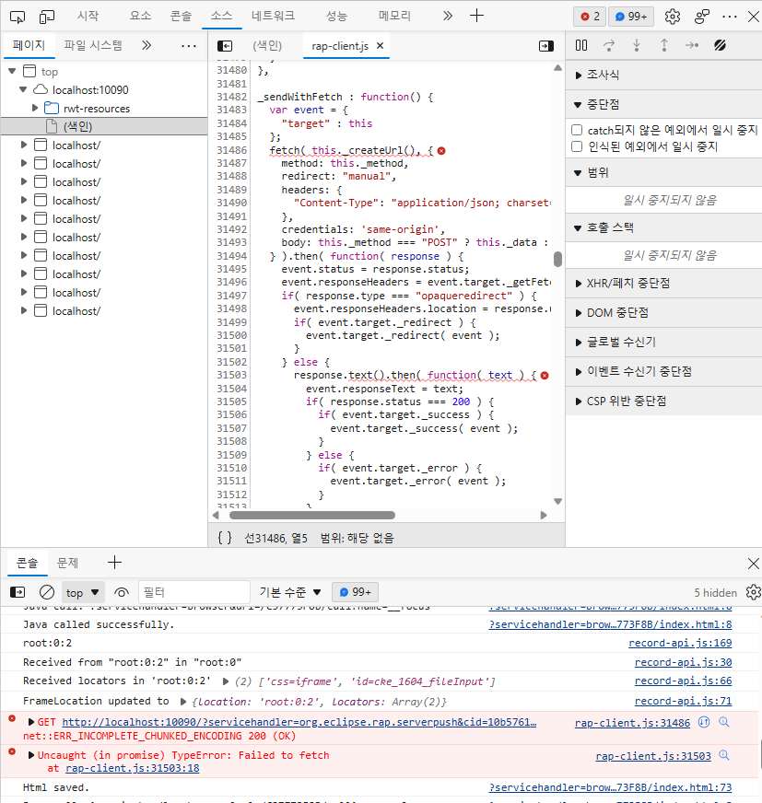Open rap-client.js:31486 source link
762x803 pixels.
[632, 723]
